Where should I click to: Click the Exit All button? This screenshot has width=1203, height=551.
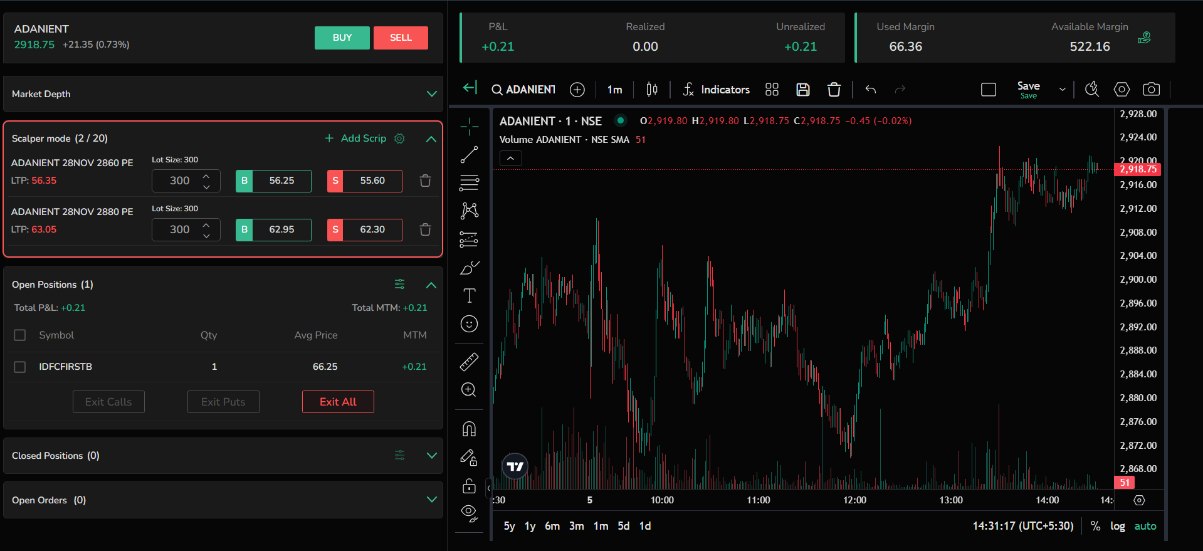coord(338,402)
